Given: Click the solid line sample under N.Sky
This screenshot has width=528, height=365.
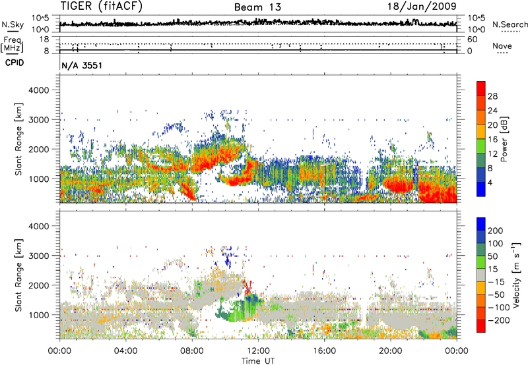Looking at the screenshot, I should click(x=13, y=31).
